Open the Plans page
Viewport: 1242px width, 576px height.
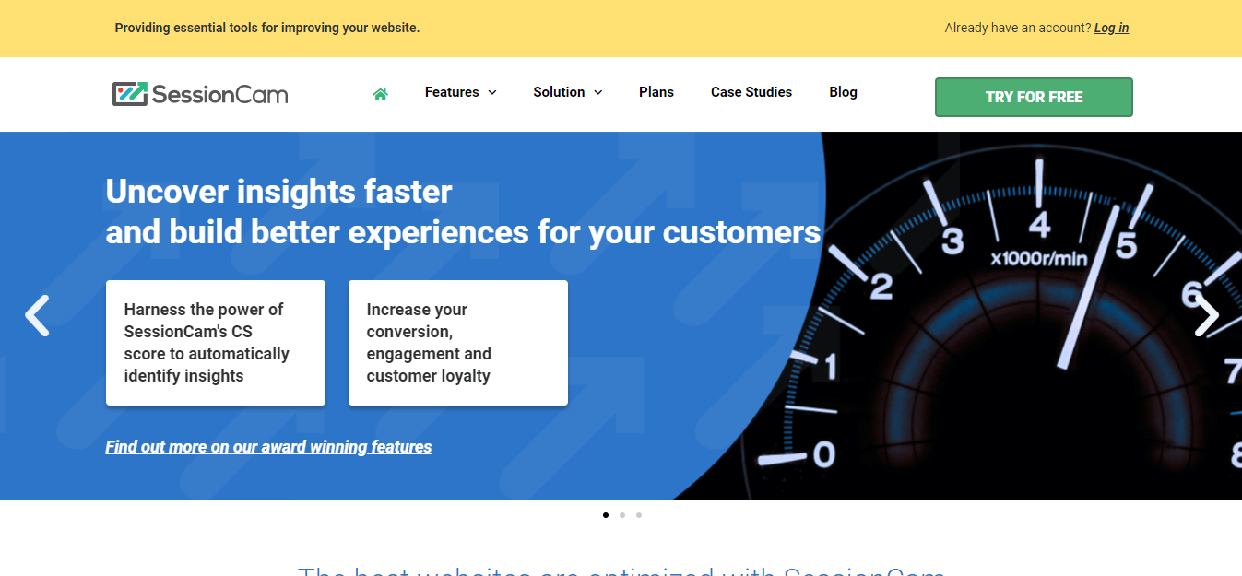tap(656, 92)
